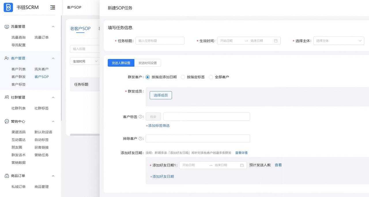Open the 选择主体 dropdown
The image size is (369, 197).
[339, 41]
